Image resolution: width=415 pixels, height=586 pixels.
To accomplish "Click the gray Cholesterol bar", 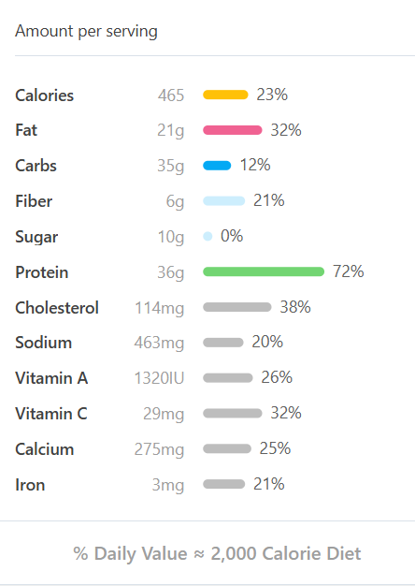I will click(237, 307).
